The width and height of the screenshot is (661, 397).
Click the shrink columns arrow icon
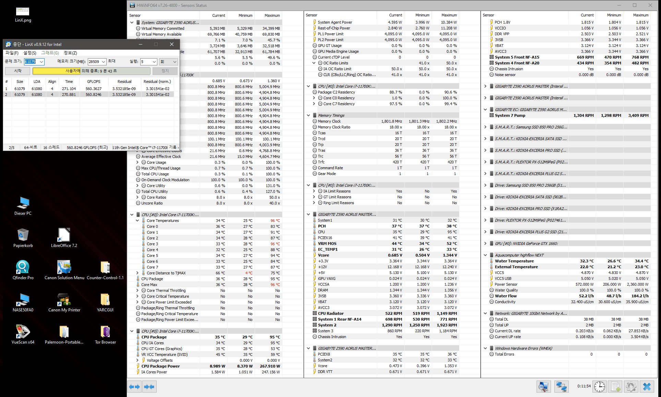tap(149, 387)
